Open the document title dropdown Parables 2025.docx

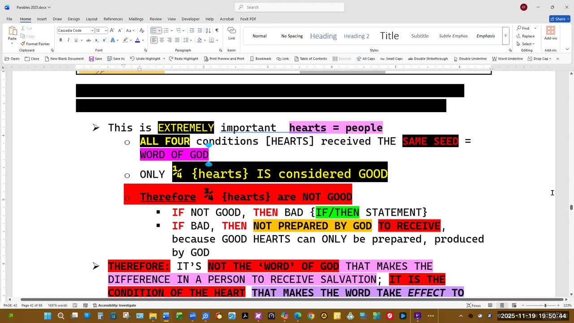coord(34,7)
